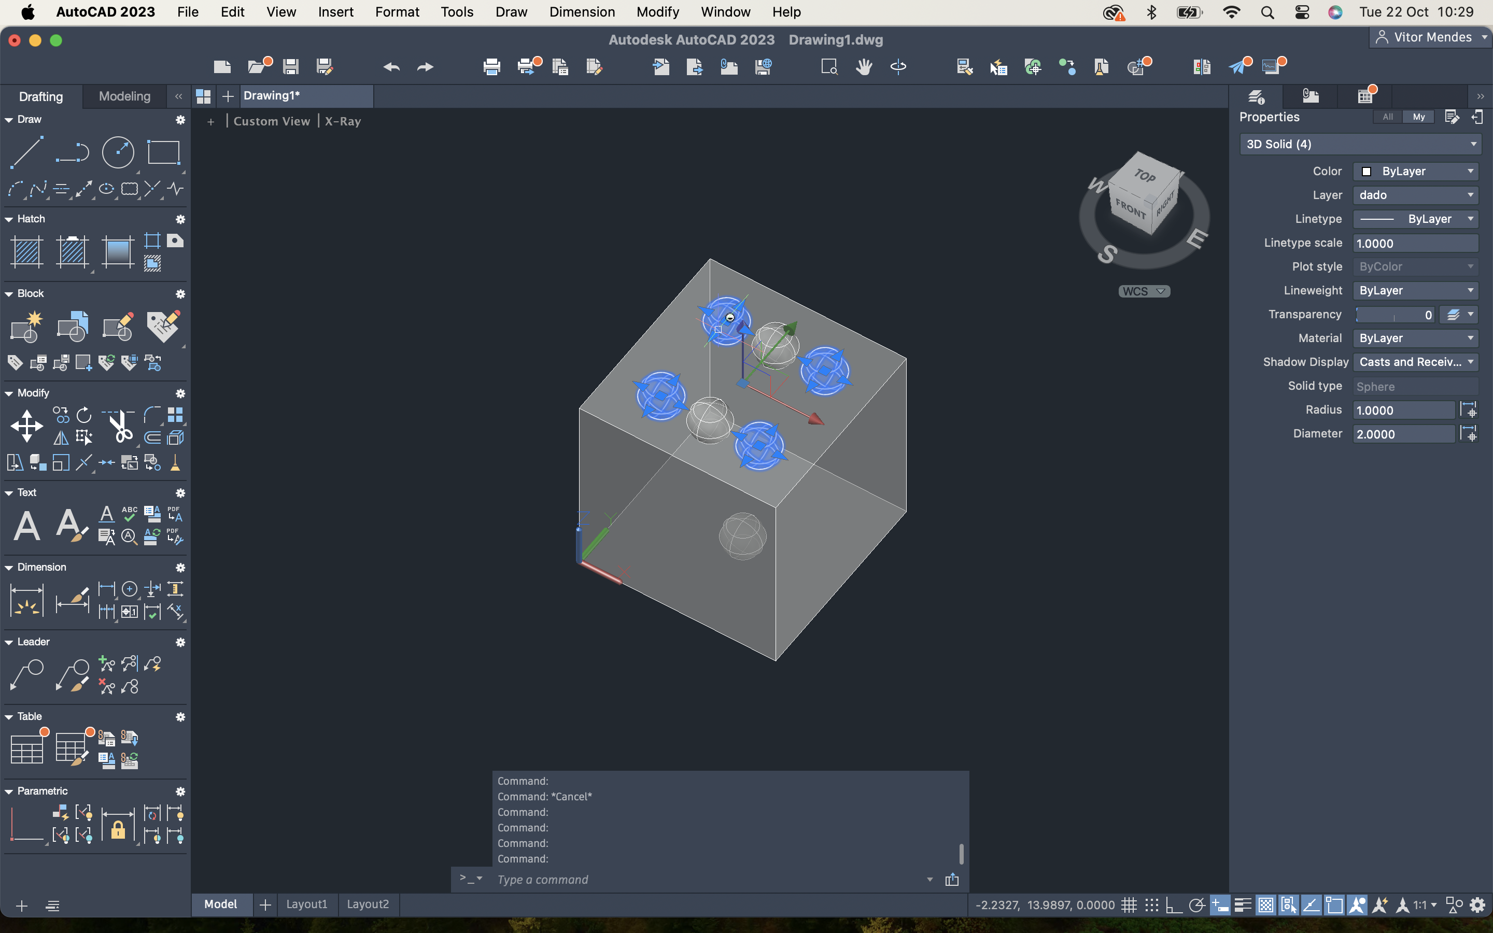Click the Insert Block icon
This screenshot has height=933, width=1493.
72,327
